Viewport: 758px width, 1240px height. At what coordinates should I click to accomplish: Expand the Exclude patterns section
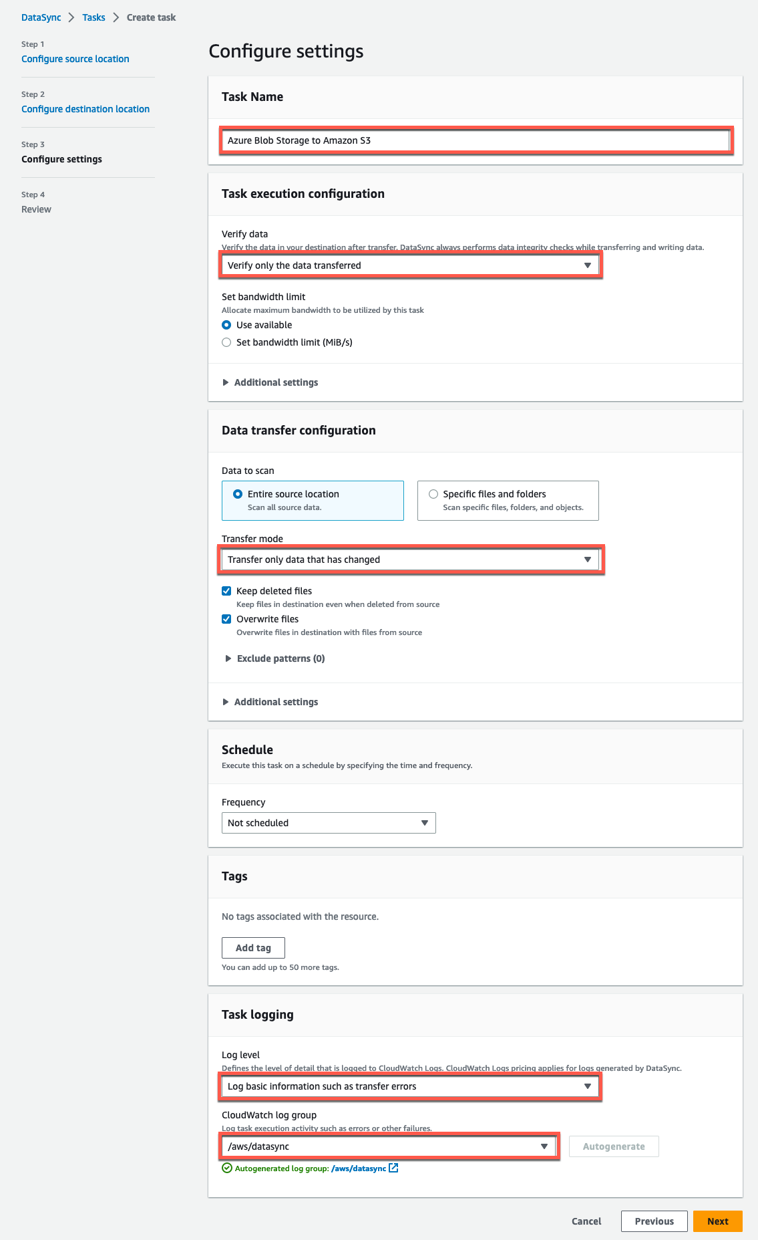point(280,658)
